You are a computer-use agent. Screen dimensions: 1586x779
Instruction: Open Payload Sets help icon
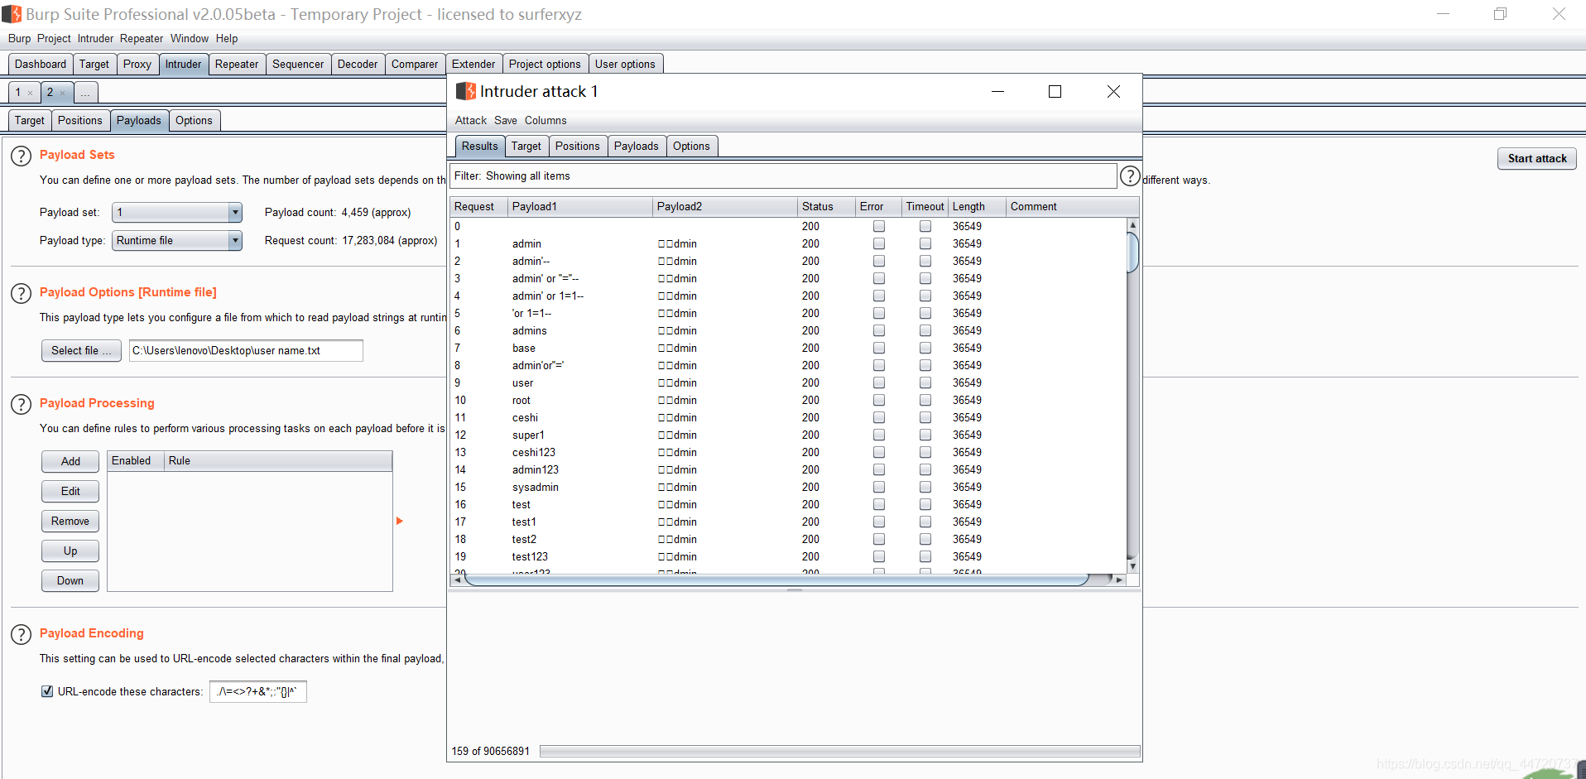click(x=21, y=156)
